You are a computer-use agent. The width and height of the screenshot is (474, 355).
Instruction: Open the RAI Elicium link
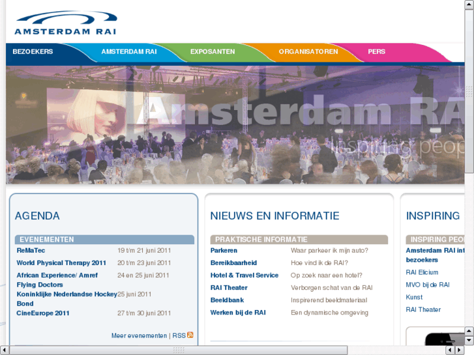pyautogui.click(x=422, y=272)
